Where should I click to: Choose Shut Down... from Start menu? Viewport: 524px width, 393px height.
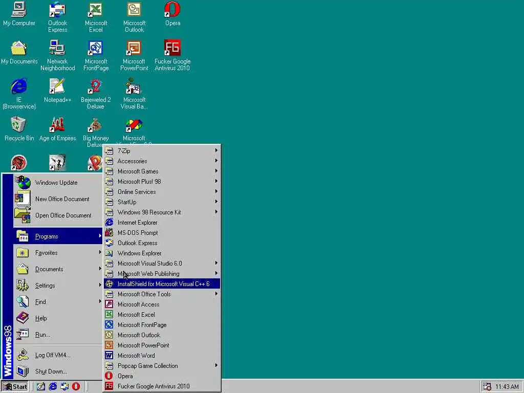[58, 372]
